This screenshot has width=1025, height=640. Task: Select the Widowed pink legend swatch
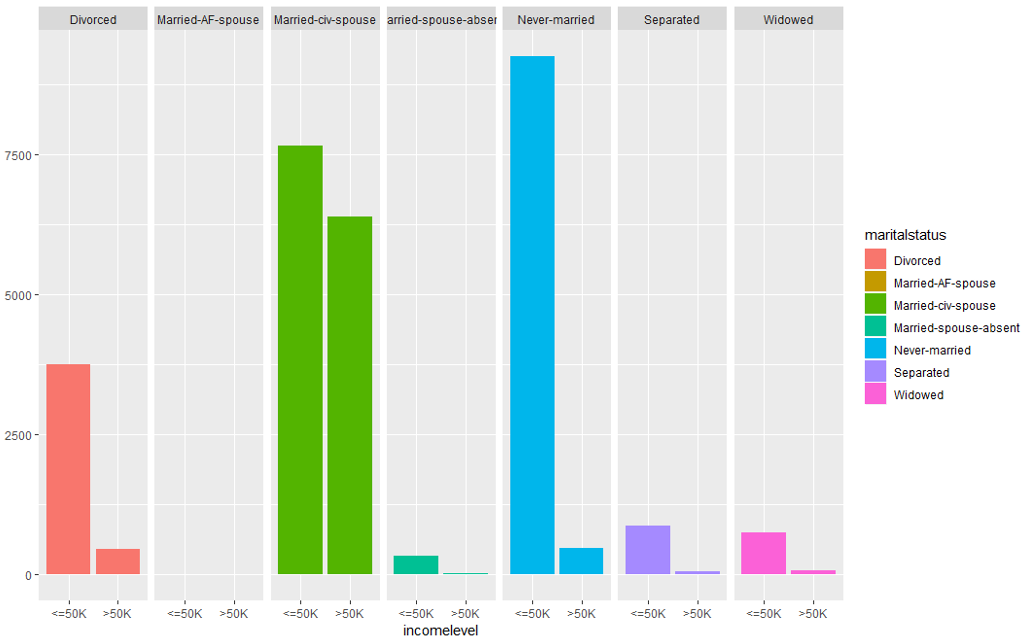[x=878, y=394]
